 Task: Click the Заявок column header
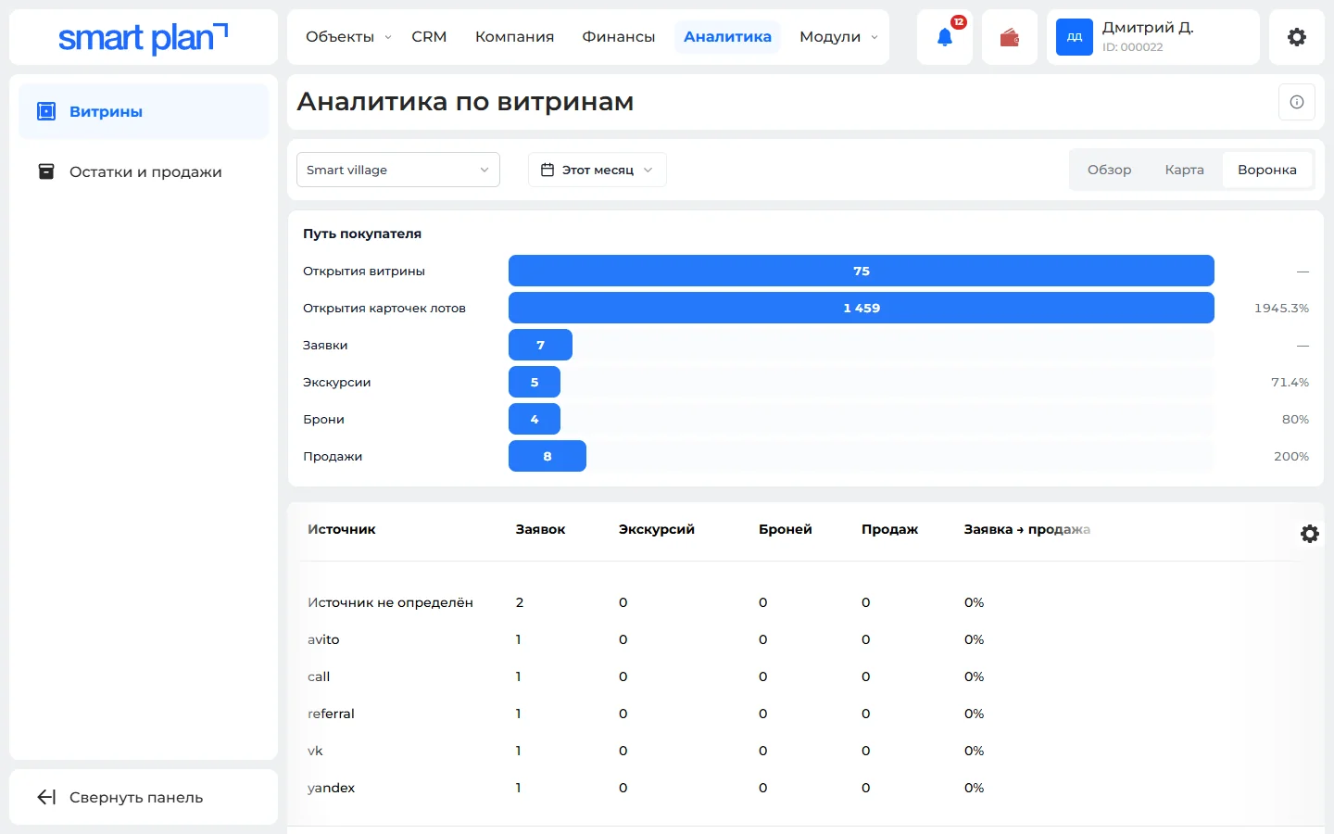click(540, 529)
